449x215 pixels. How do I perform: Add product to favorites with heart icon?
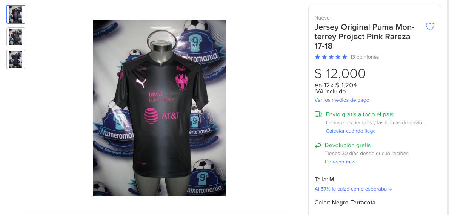tap(430, 27)
